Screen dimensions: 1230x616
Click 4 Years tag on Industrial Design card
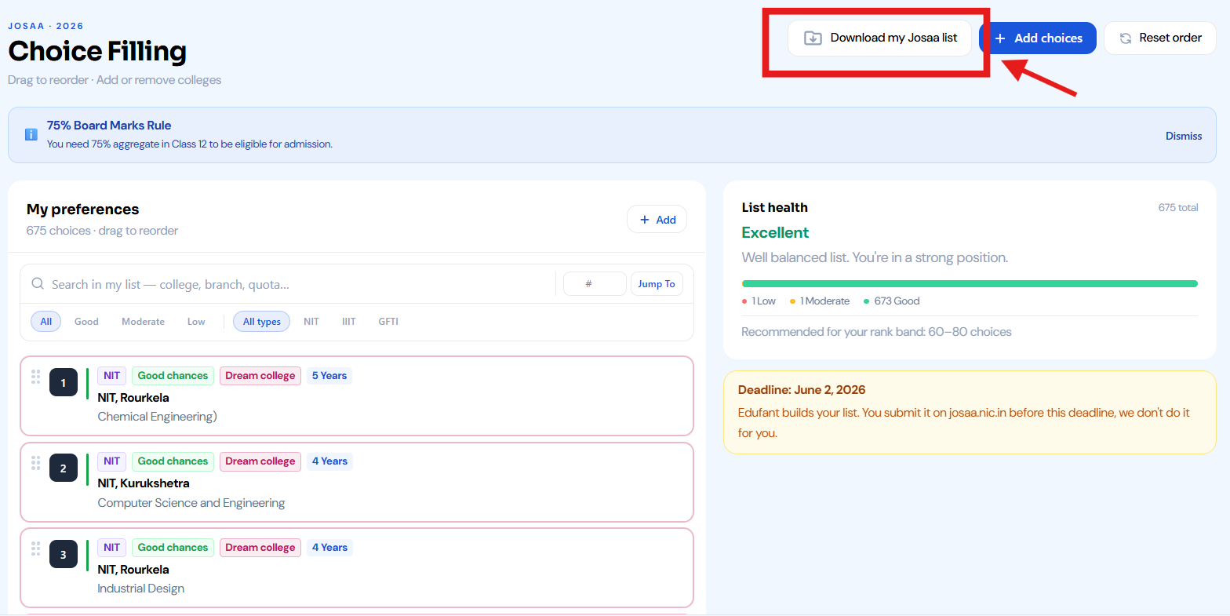point(329,548)
